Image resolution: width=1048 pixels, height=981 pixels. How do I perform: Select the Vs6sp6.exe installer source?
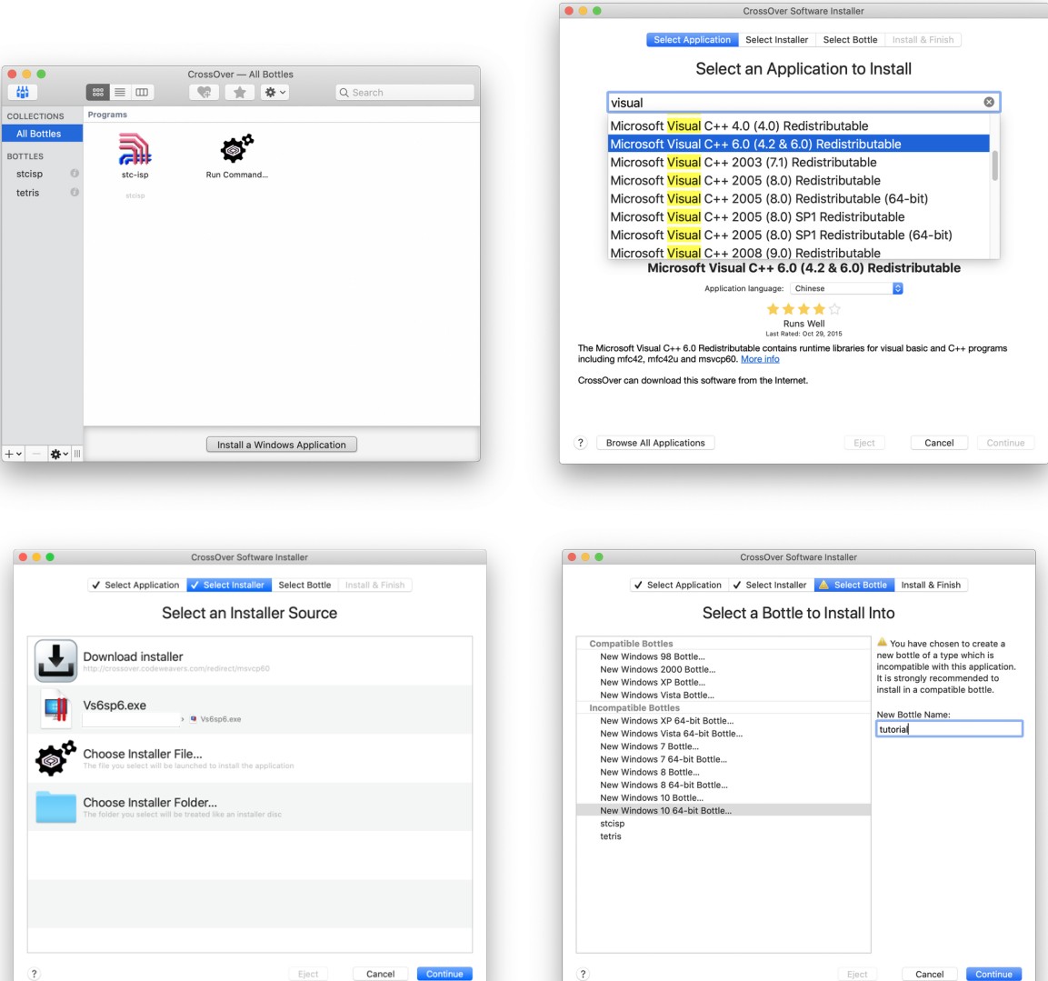250,710
